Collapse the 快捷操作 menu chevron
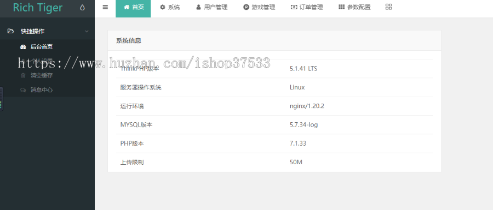The height and width of the screenshot is (210, 493). (87, 31)
